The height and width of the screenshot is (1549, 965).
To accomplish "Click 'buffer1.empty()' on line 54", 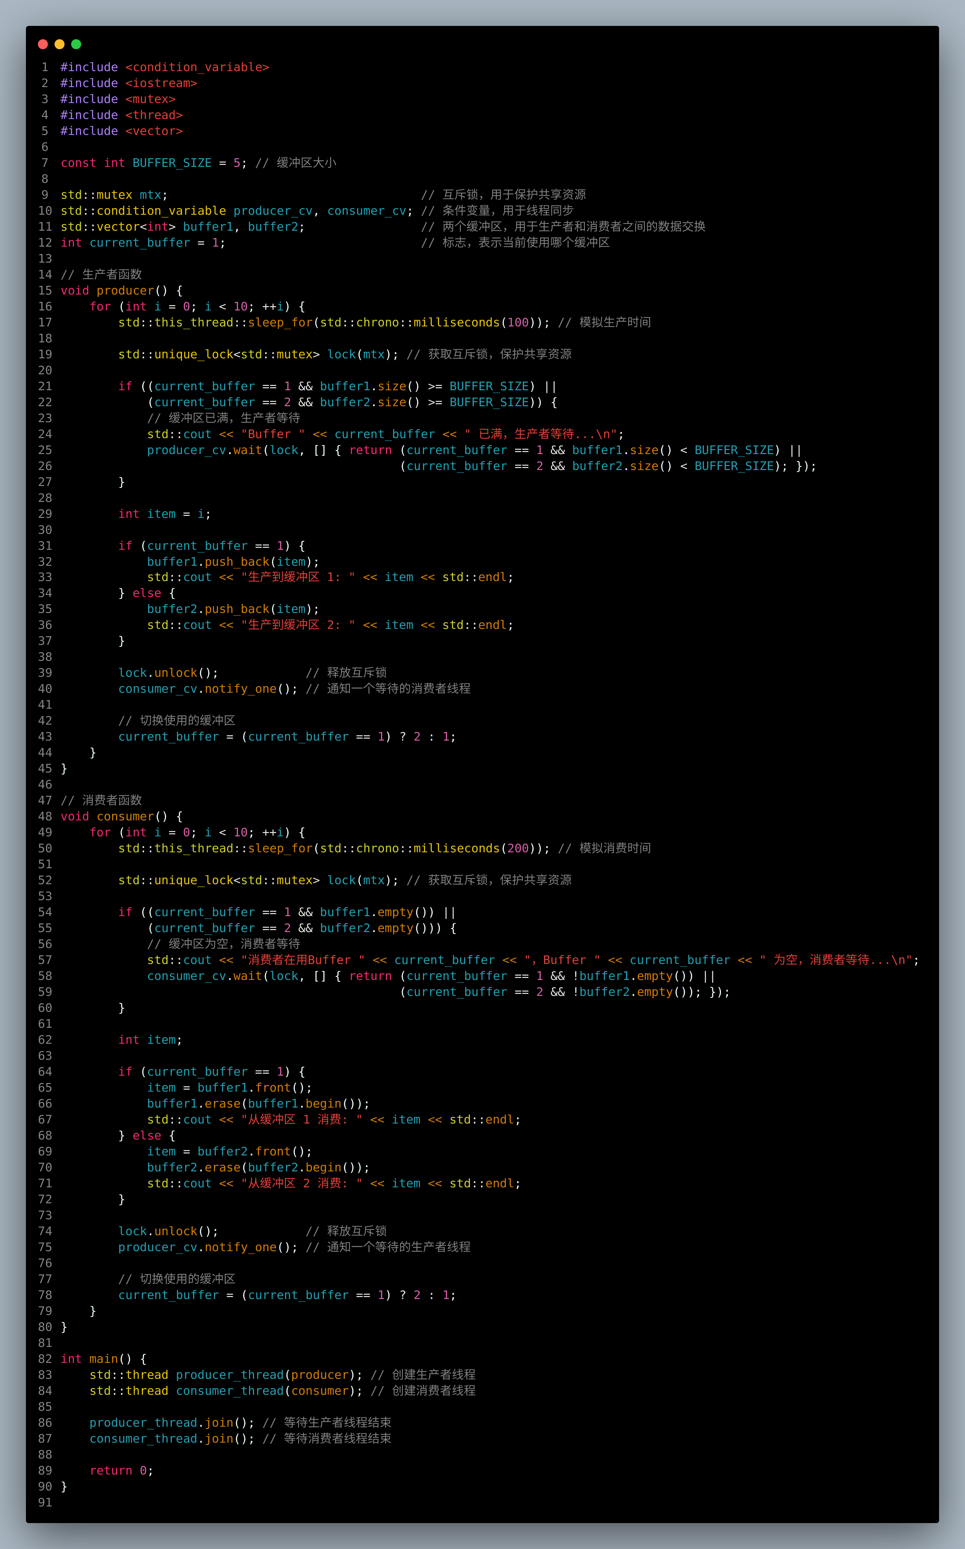I will tap(373, 912).
